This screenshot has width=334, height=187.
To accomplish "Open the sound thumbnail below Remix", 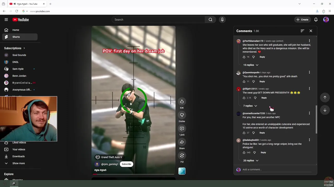I will [182, 171].
